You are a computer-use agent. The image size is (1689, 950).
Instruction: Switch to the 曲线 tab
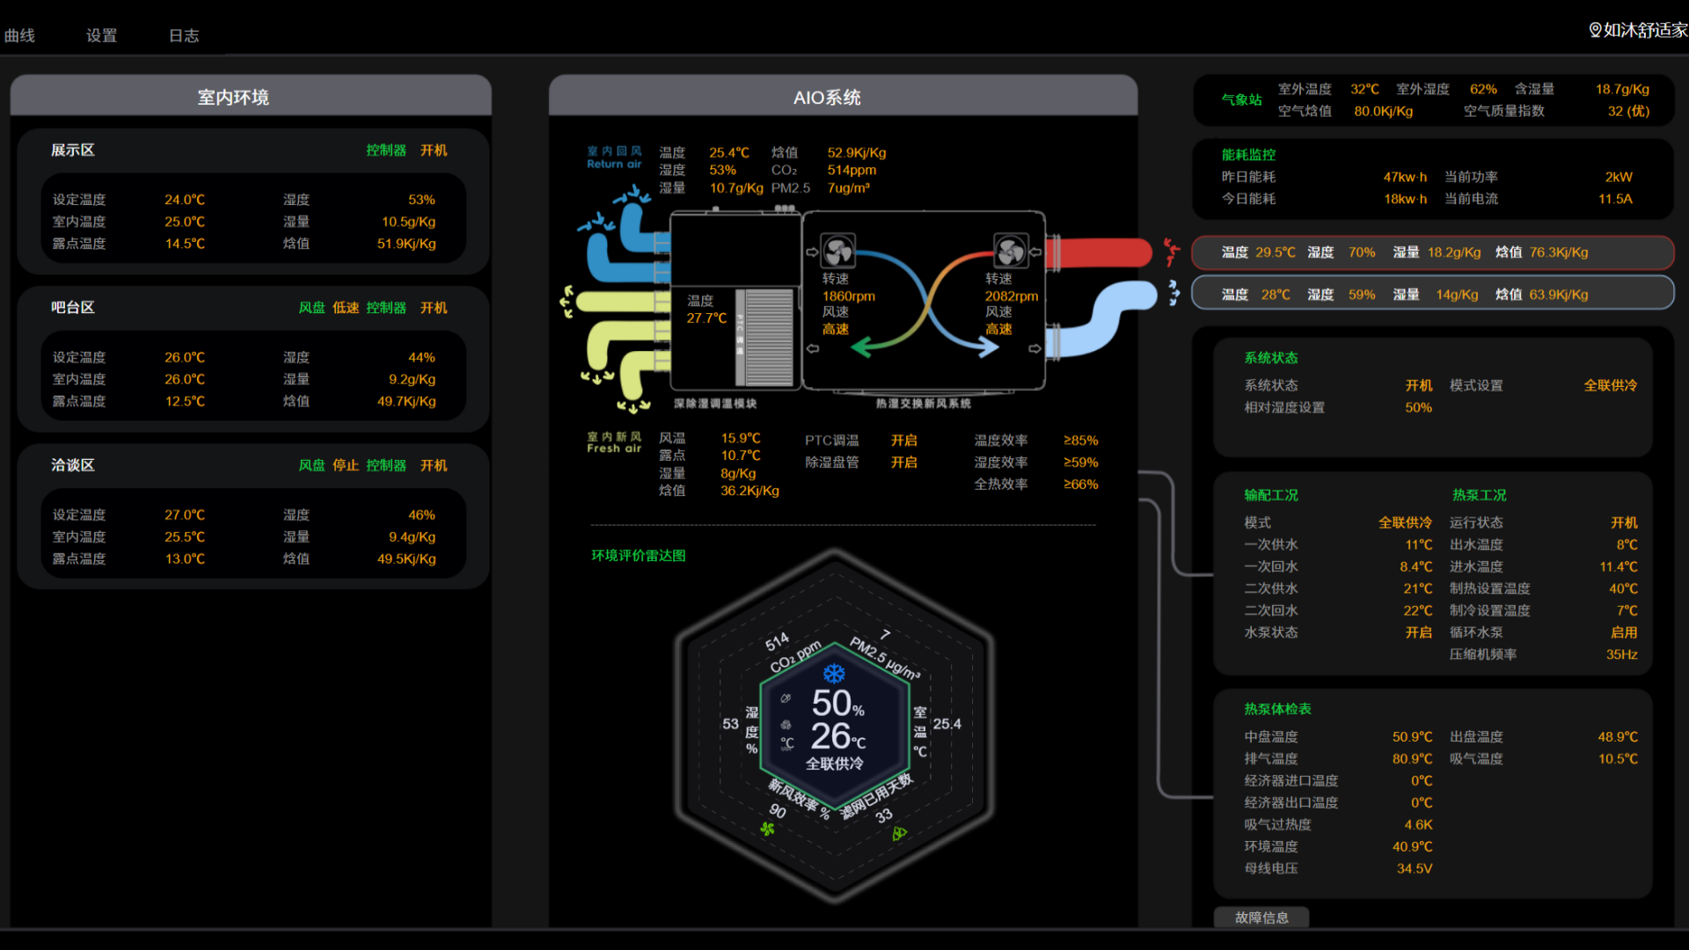(19, 36)
